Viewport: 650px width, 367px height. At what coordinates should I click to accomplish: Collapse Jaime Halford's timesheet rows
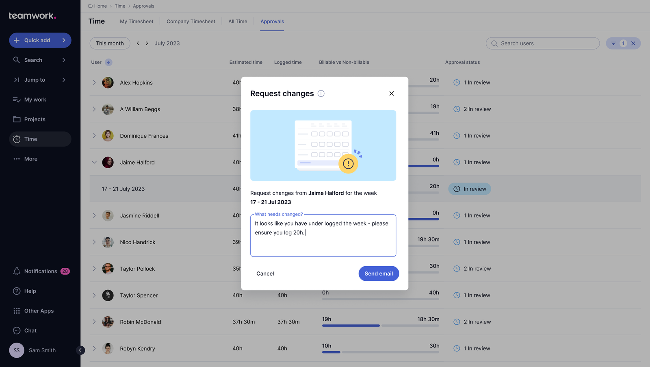(94, 162)
